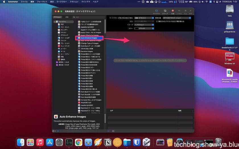This screenshot has width=239, height=149.
Task: Select the Denoise Images action
Action: tap(86, 51)
